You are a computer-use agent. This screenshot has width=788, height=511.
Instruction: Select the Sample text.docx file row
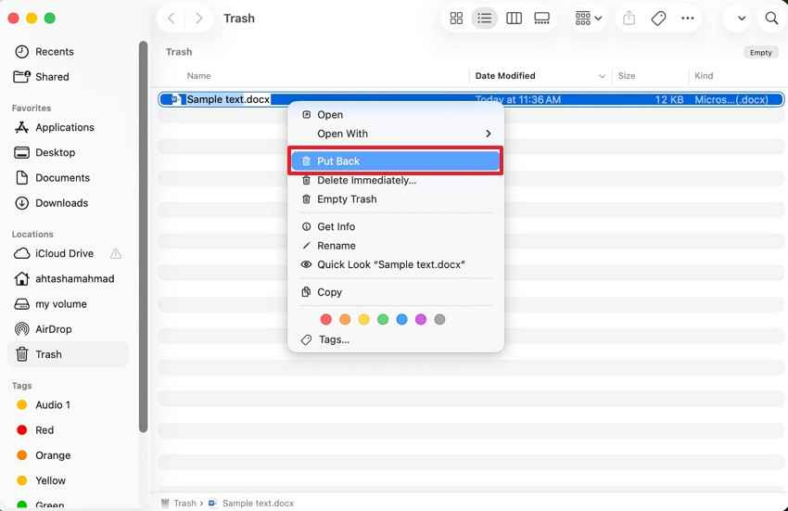click(x=471, y=99)
